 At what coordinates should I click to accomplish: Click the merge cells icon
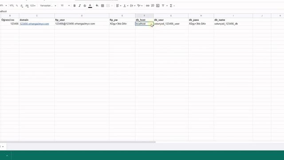tap(108, 6)
